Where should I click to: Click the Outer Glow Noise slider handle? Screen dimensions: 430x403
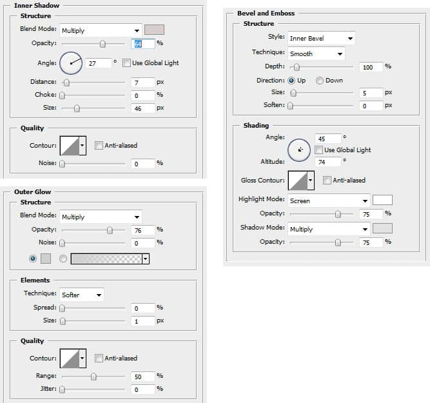pyautogui.click(x=63, y=243)
